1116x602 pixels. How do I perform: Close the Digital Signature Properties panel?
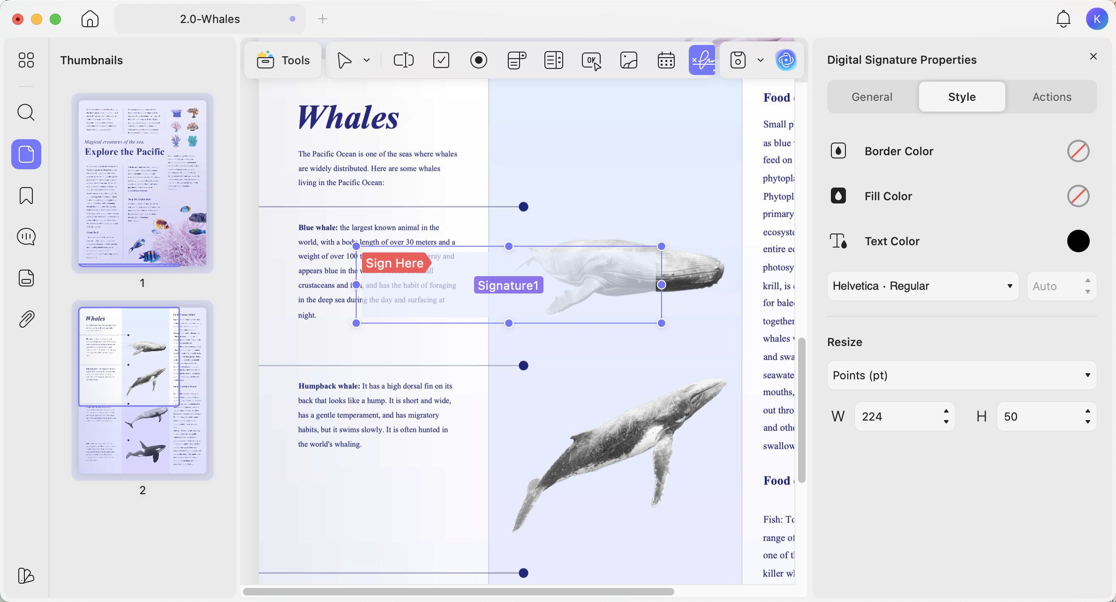point(1093,56)
